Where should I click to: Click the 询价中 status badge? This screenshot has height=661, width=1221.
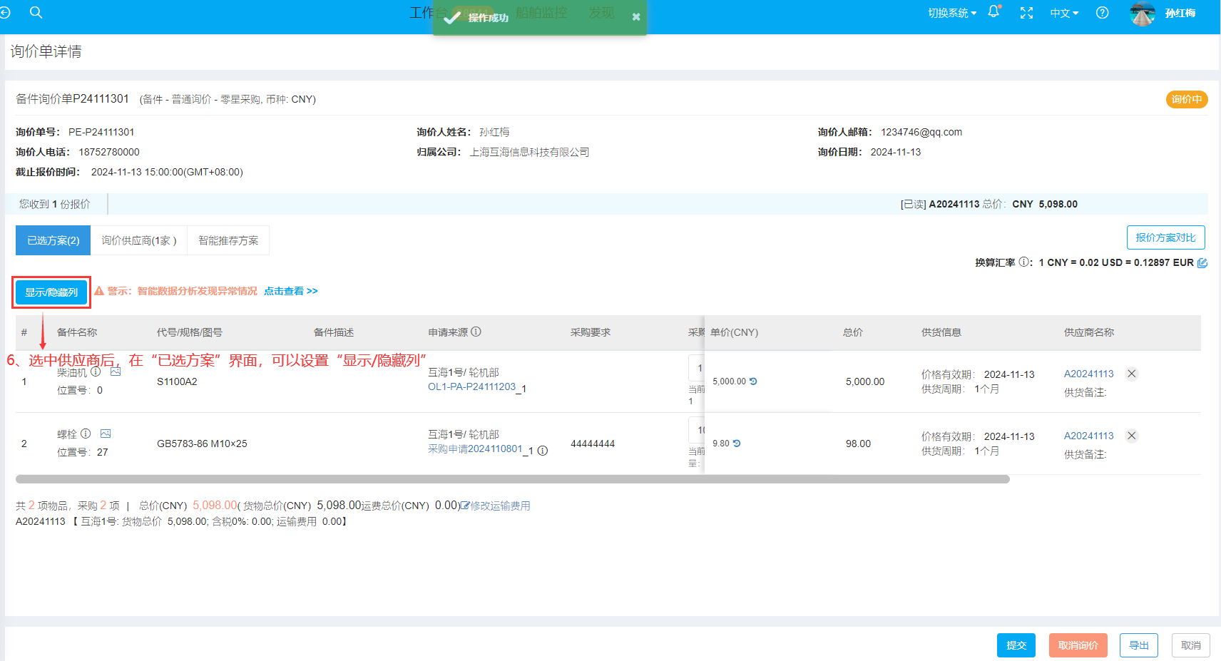coord(1187,99)
